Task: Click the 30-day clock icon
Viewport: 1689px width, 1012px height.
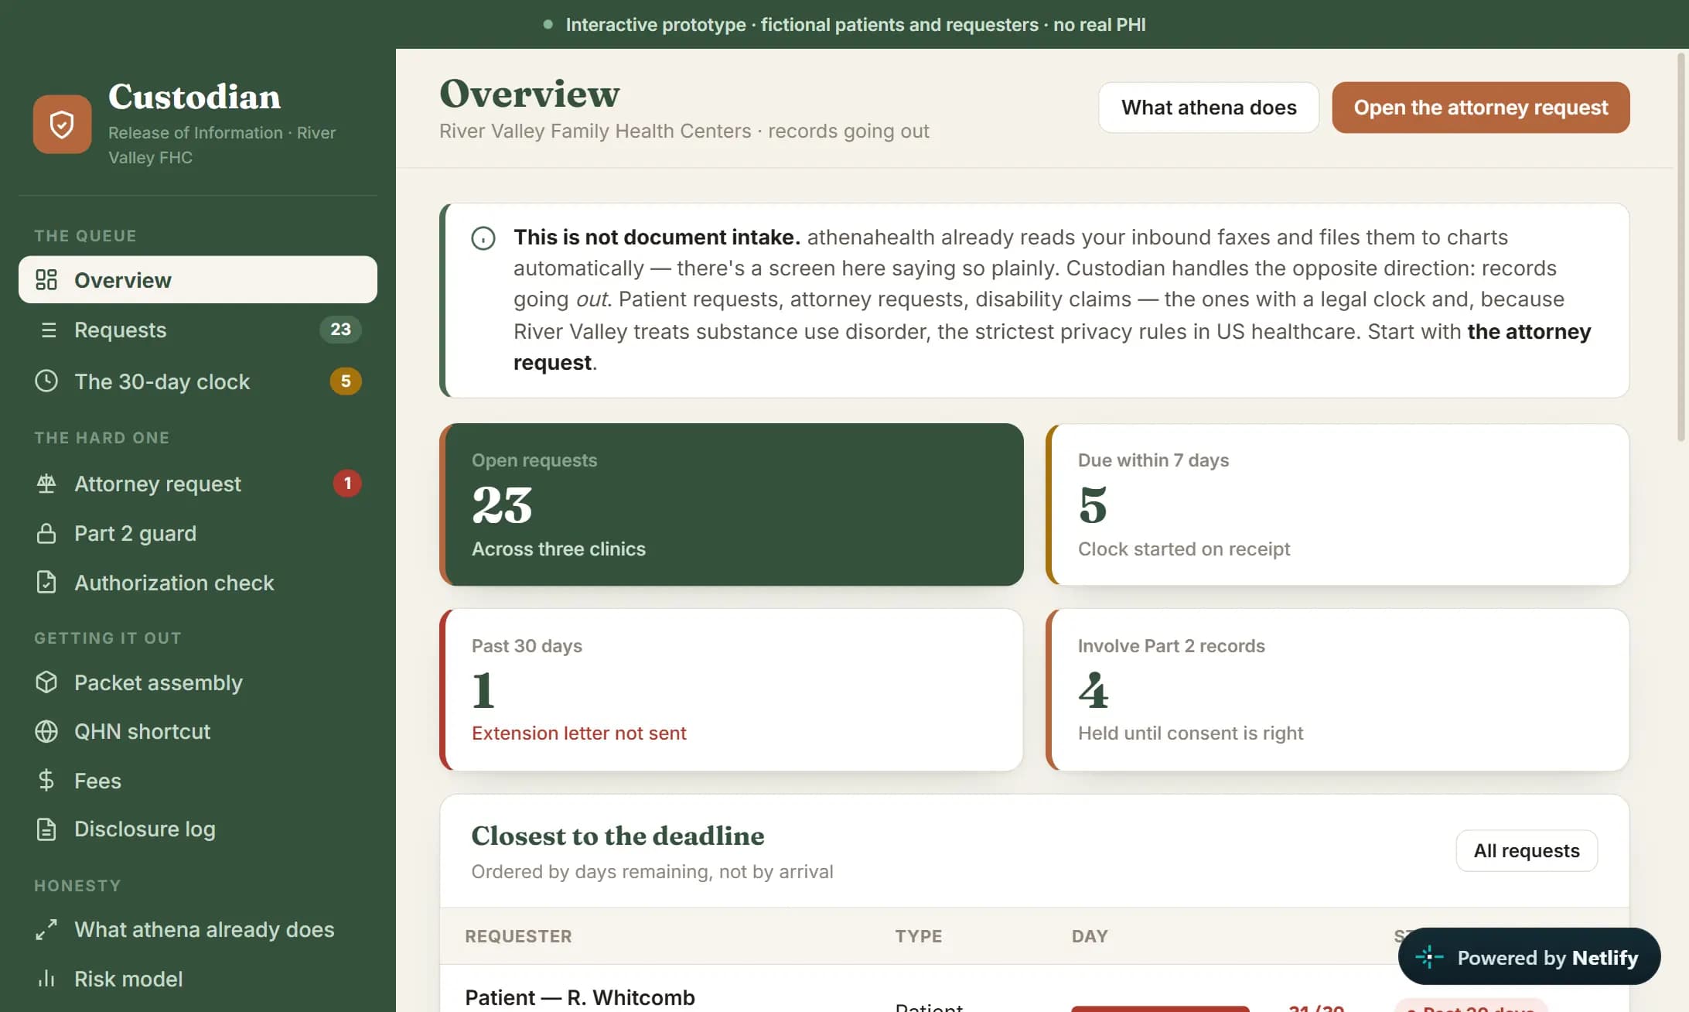Action: [46, 381]
